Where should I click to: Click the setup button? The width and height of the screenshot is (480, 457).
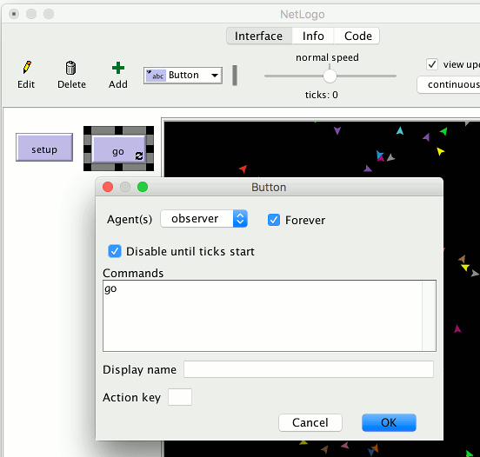[x=44, y=147]
